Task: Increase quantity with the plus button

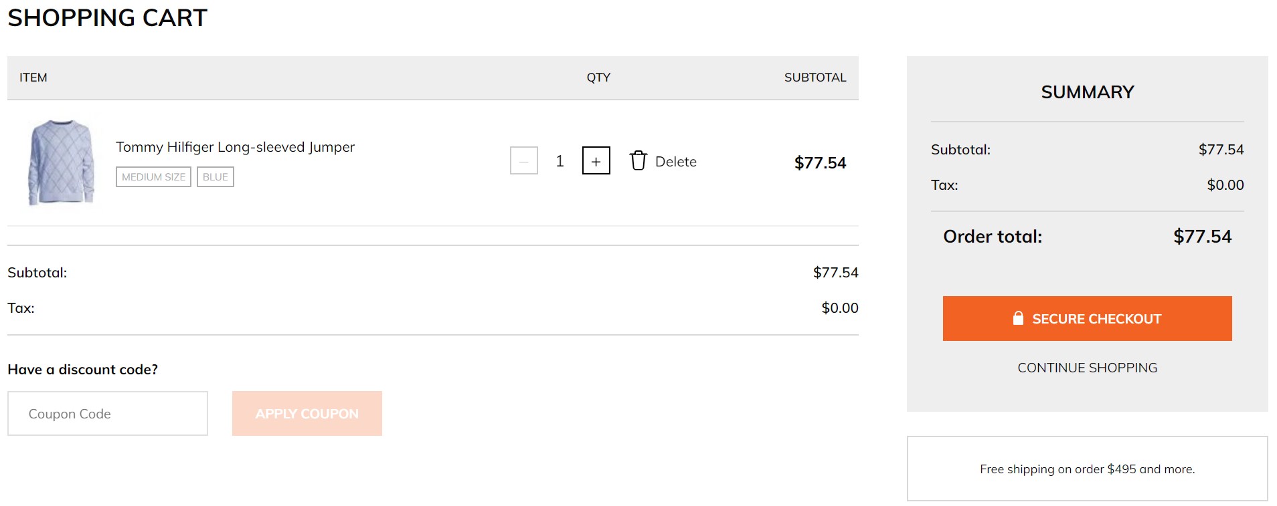Action: 596,160
